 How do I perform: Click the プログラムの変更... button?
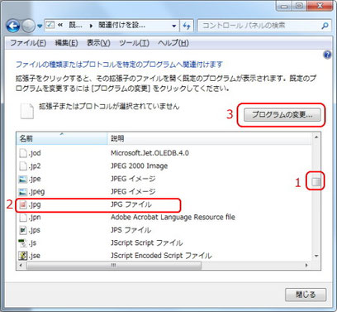pyautogui.click(x=282, y=115)
